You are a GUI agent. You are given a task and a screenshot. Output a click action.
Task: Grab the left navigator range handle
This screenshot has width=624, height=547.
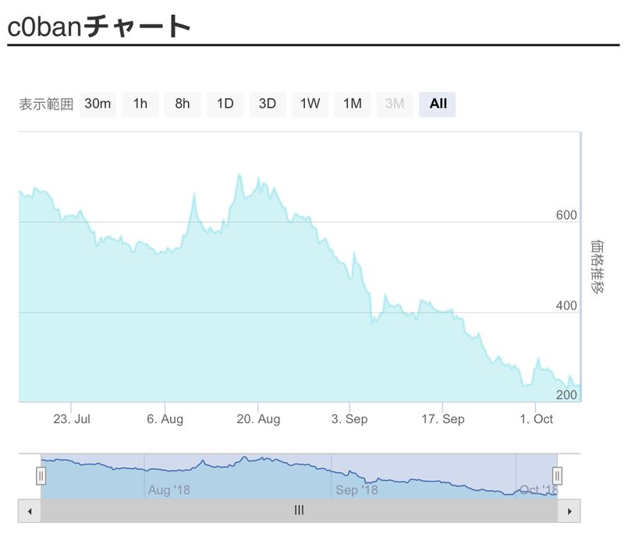click(41, 475)
